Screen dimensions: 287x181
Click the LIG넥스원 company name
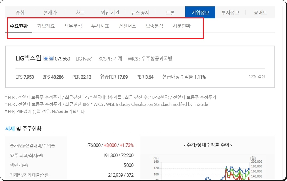28,58
